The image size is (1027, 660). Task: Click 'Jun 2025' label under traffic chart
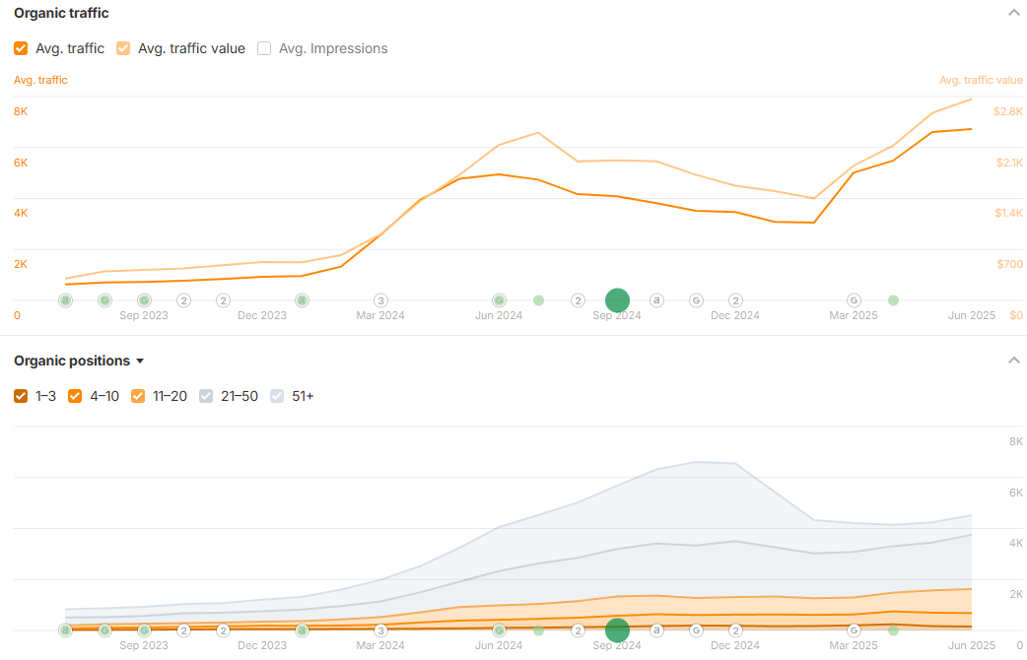tap(972, 315)
